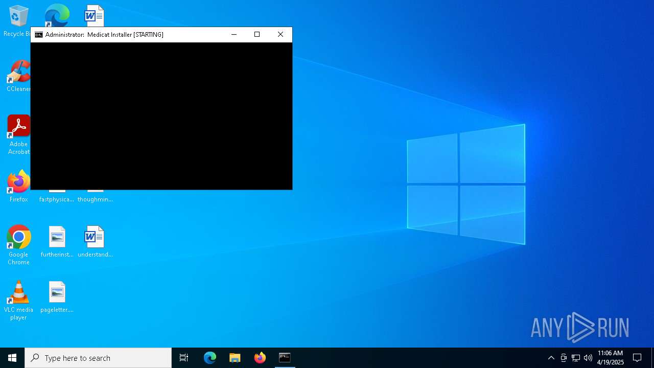Click the Meet Now tray icon

point(564,358)
